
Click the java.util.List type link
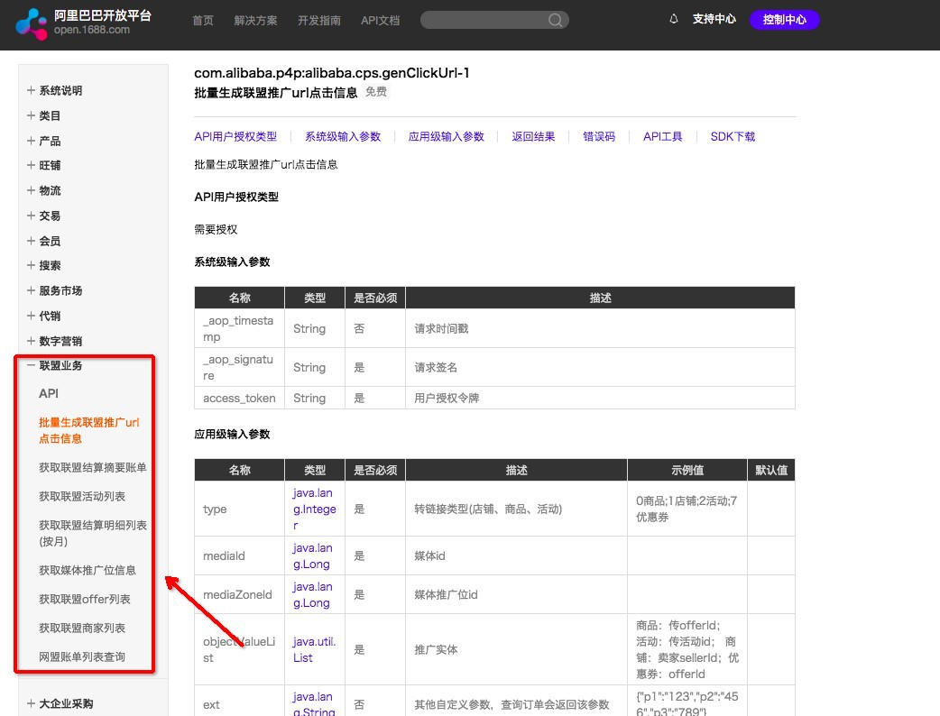pos(314,649)
